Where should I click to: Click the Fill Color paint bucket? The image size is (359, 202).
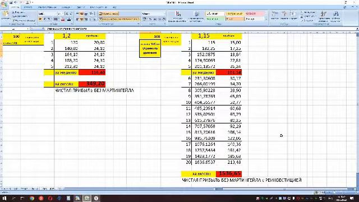click(63, 20)
